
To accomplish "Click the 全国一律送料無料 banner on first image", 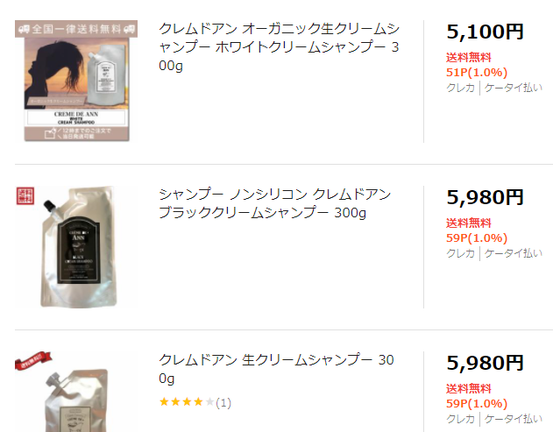I will [x=76, y=29].
